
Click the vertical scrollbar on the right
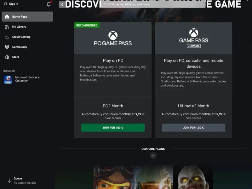click(251, 26)
